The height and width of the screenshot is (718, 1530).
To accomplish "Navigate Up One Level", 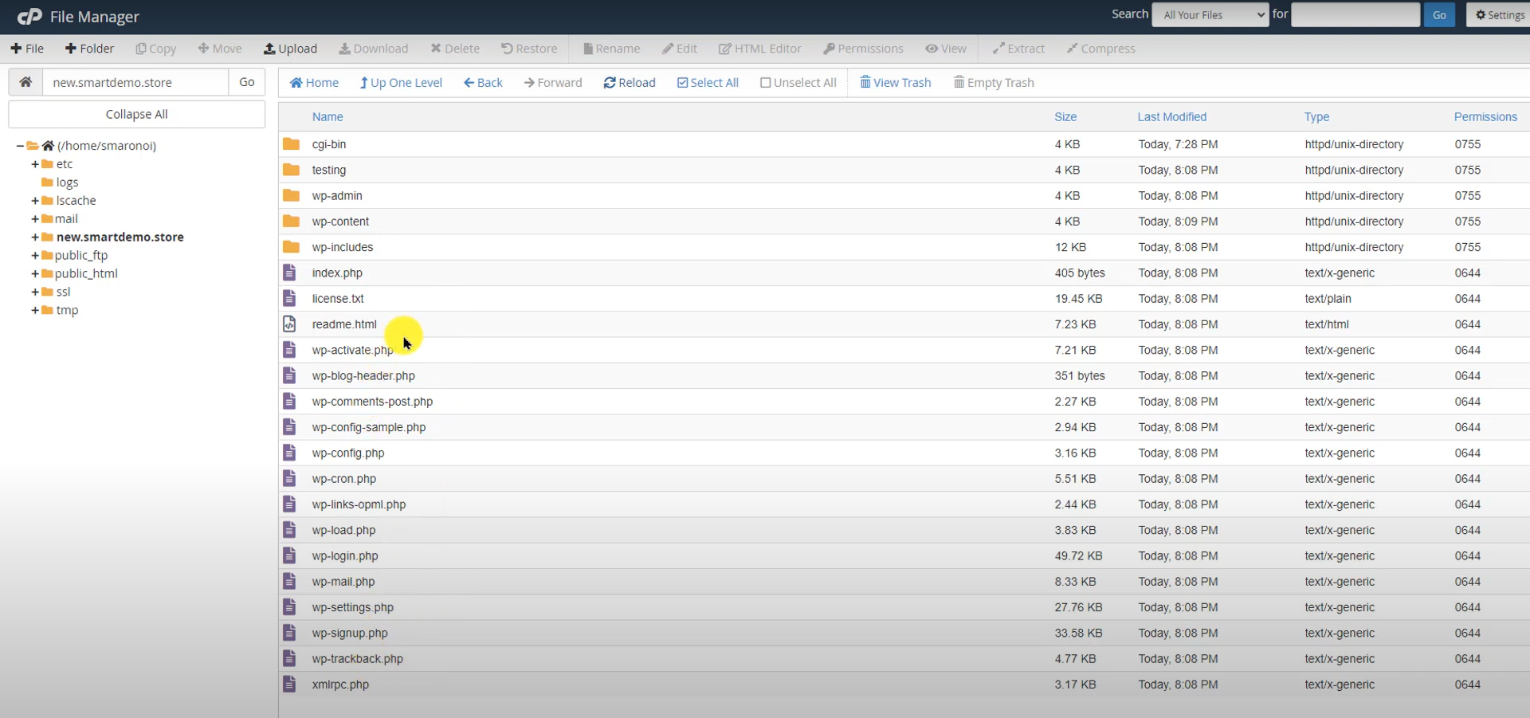I will pyautogui.click(x=401, y=82).
